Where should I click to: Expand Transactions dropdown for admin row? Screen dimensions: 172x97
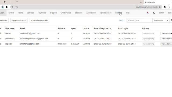pyautogui.click(x=166, y=33)
